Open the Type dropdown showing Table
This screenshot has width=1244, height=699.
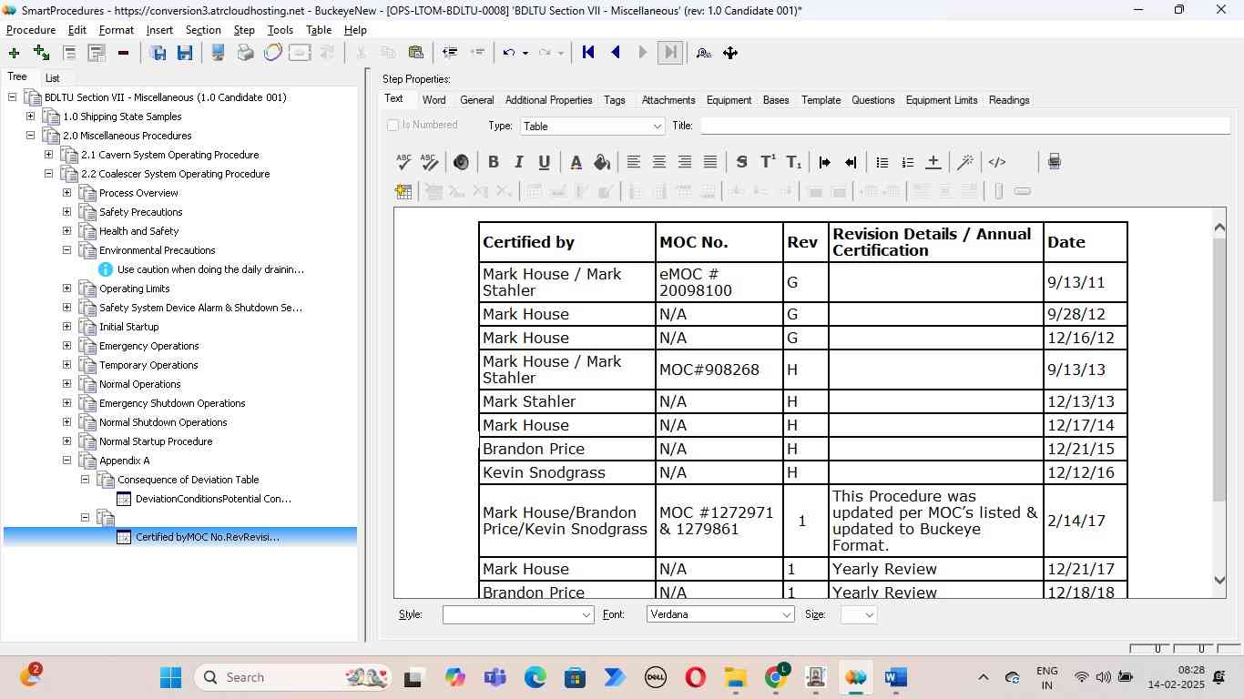[x=592, y=127]
